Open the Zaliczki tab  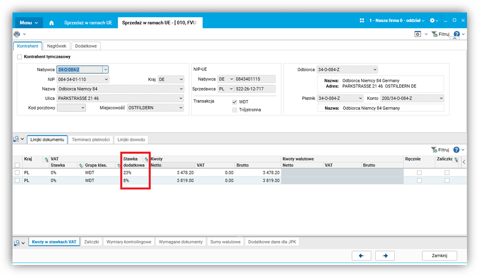(x=91, y=242)
